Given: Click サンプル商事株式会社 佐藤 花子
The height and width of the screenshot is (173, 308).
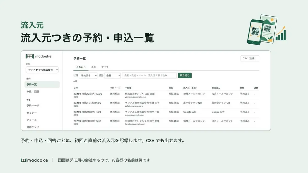Looking at the screenshot, I should (142, 103).
